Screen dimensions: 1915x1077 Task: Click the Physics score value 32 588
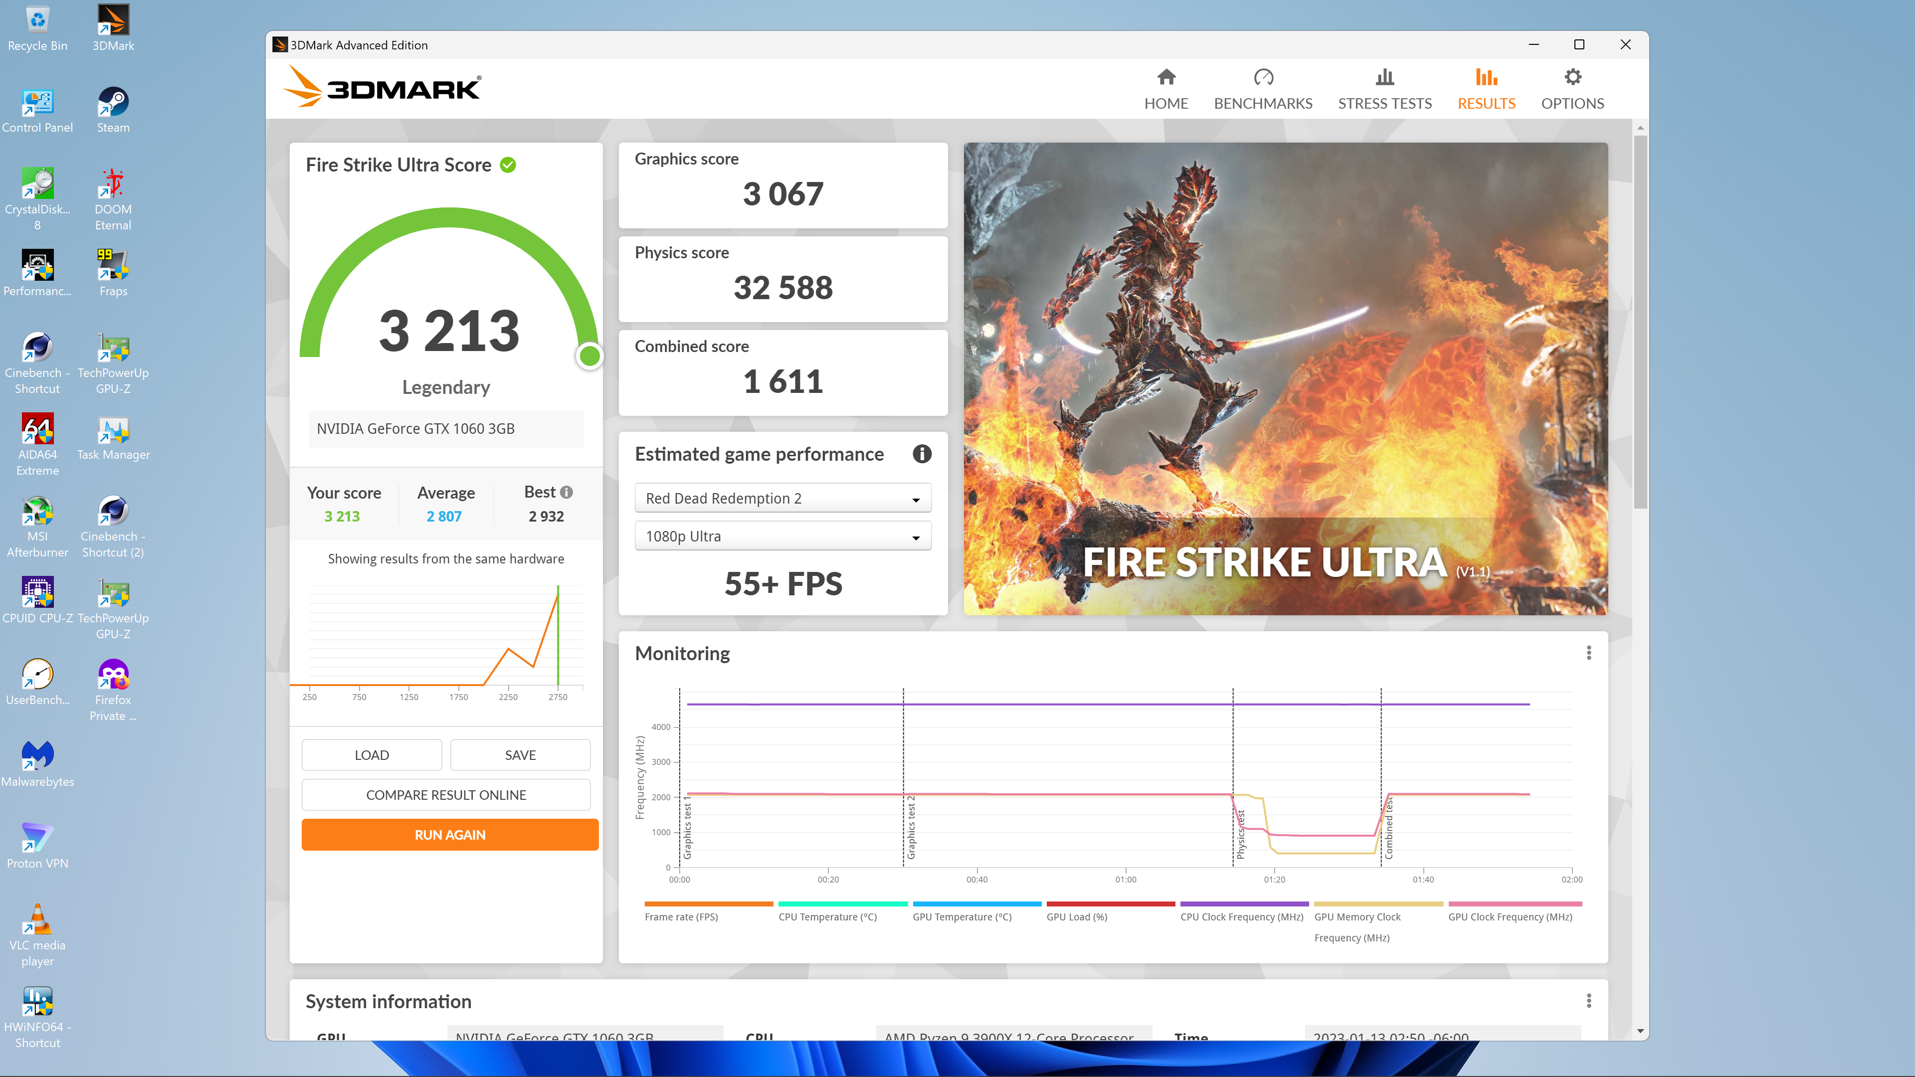783,288
